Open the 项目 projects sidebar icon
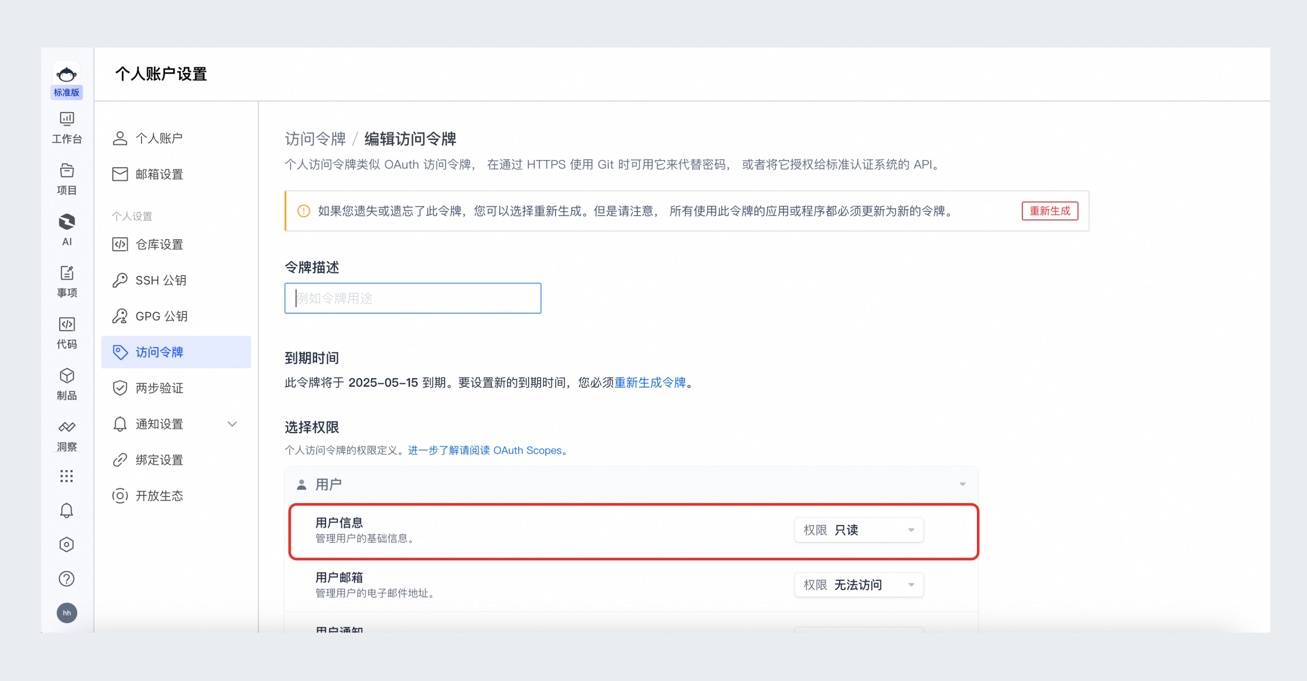This screenshot has width=1307, height=681. pyautogui.click(x=66, y=179)
